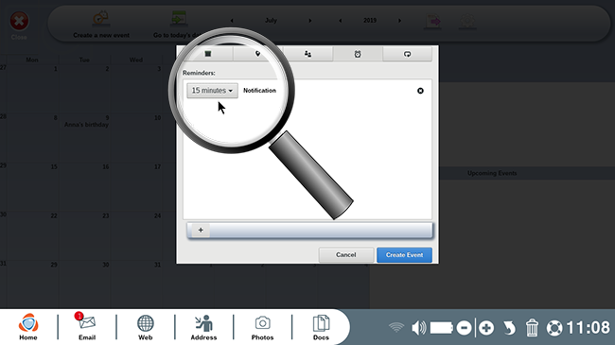Open the attendees people tab
615x345 pixels.
coord(307,54)
